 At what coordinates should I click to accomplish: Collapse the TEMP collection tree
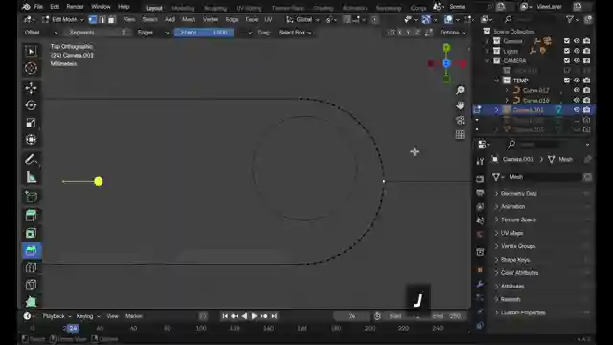coord(497,80)
